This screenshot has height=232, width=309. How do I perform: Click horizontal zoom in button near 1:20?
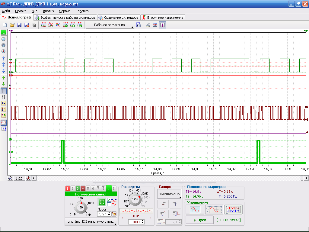tap(28, 178)
